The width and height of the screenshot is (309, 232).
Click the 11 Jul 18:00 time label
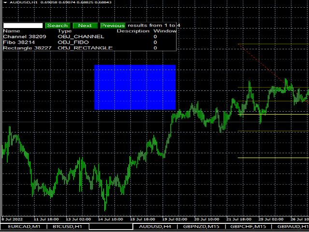[46, 219]
